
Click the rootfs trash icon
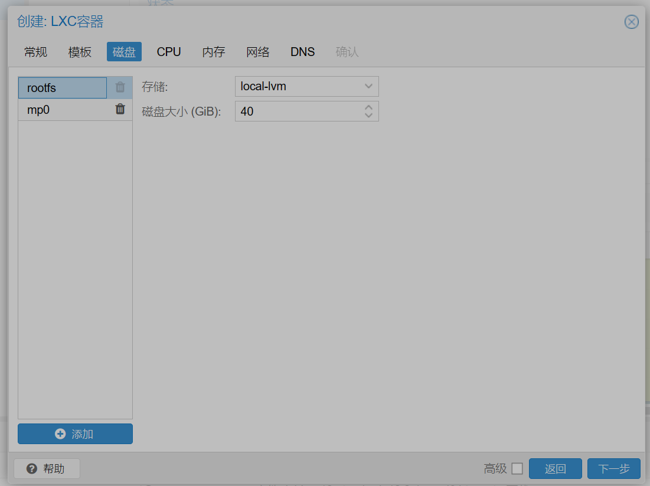pos(120,87)
